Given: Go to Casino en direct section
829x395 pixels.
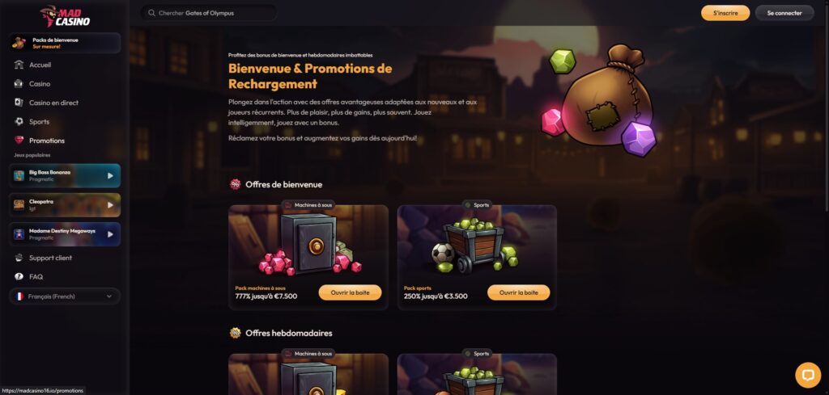Looking at the screenshot, I should [53, 103].
